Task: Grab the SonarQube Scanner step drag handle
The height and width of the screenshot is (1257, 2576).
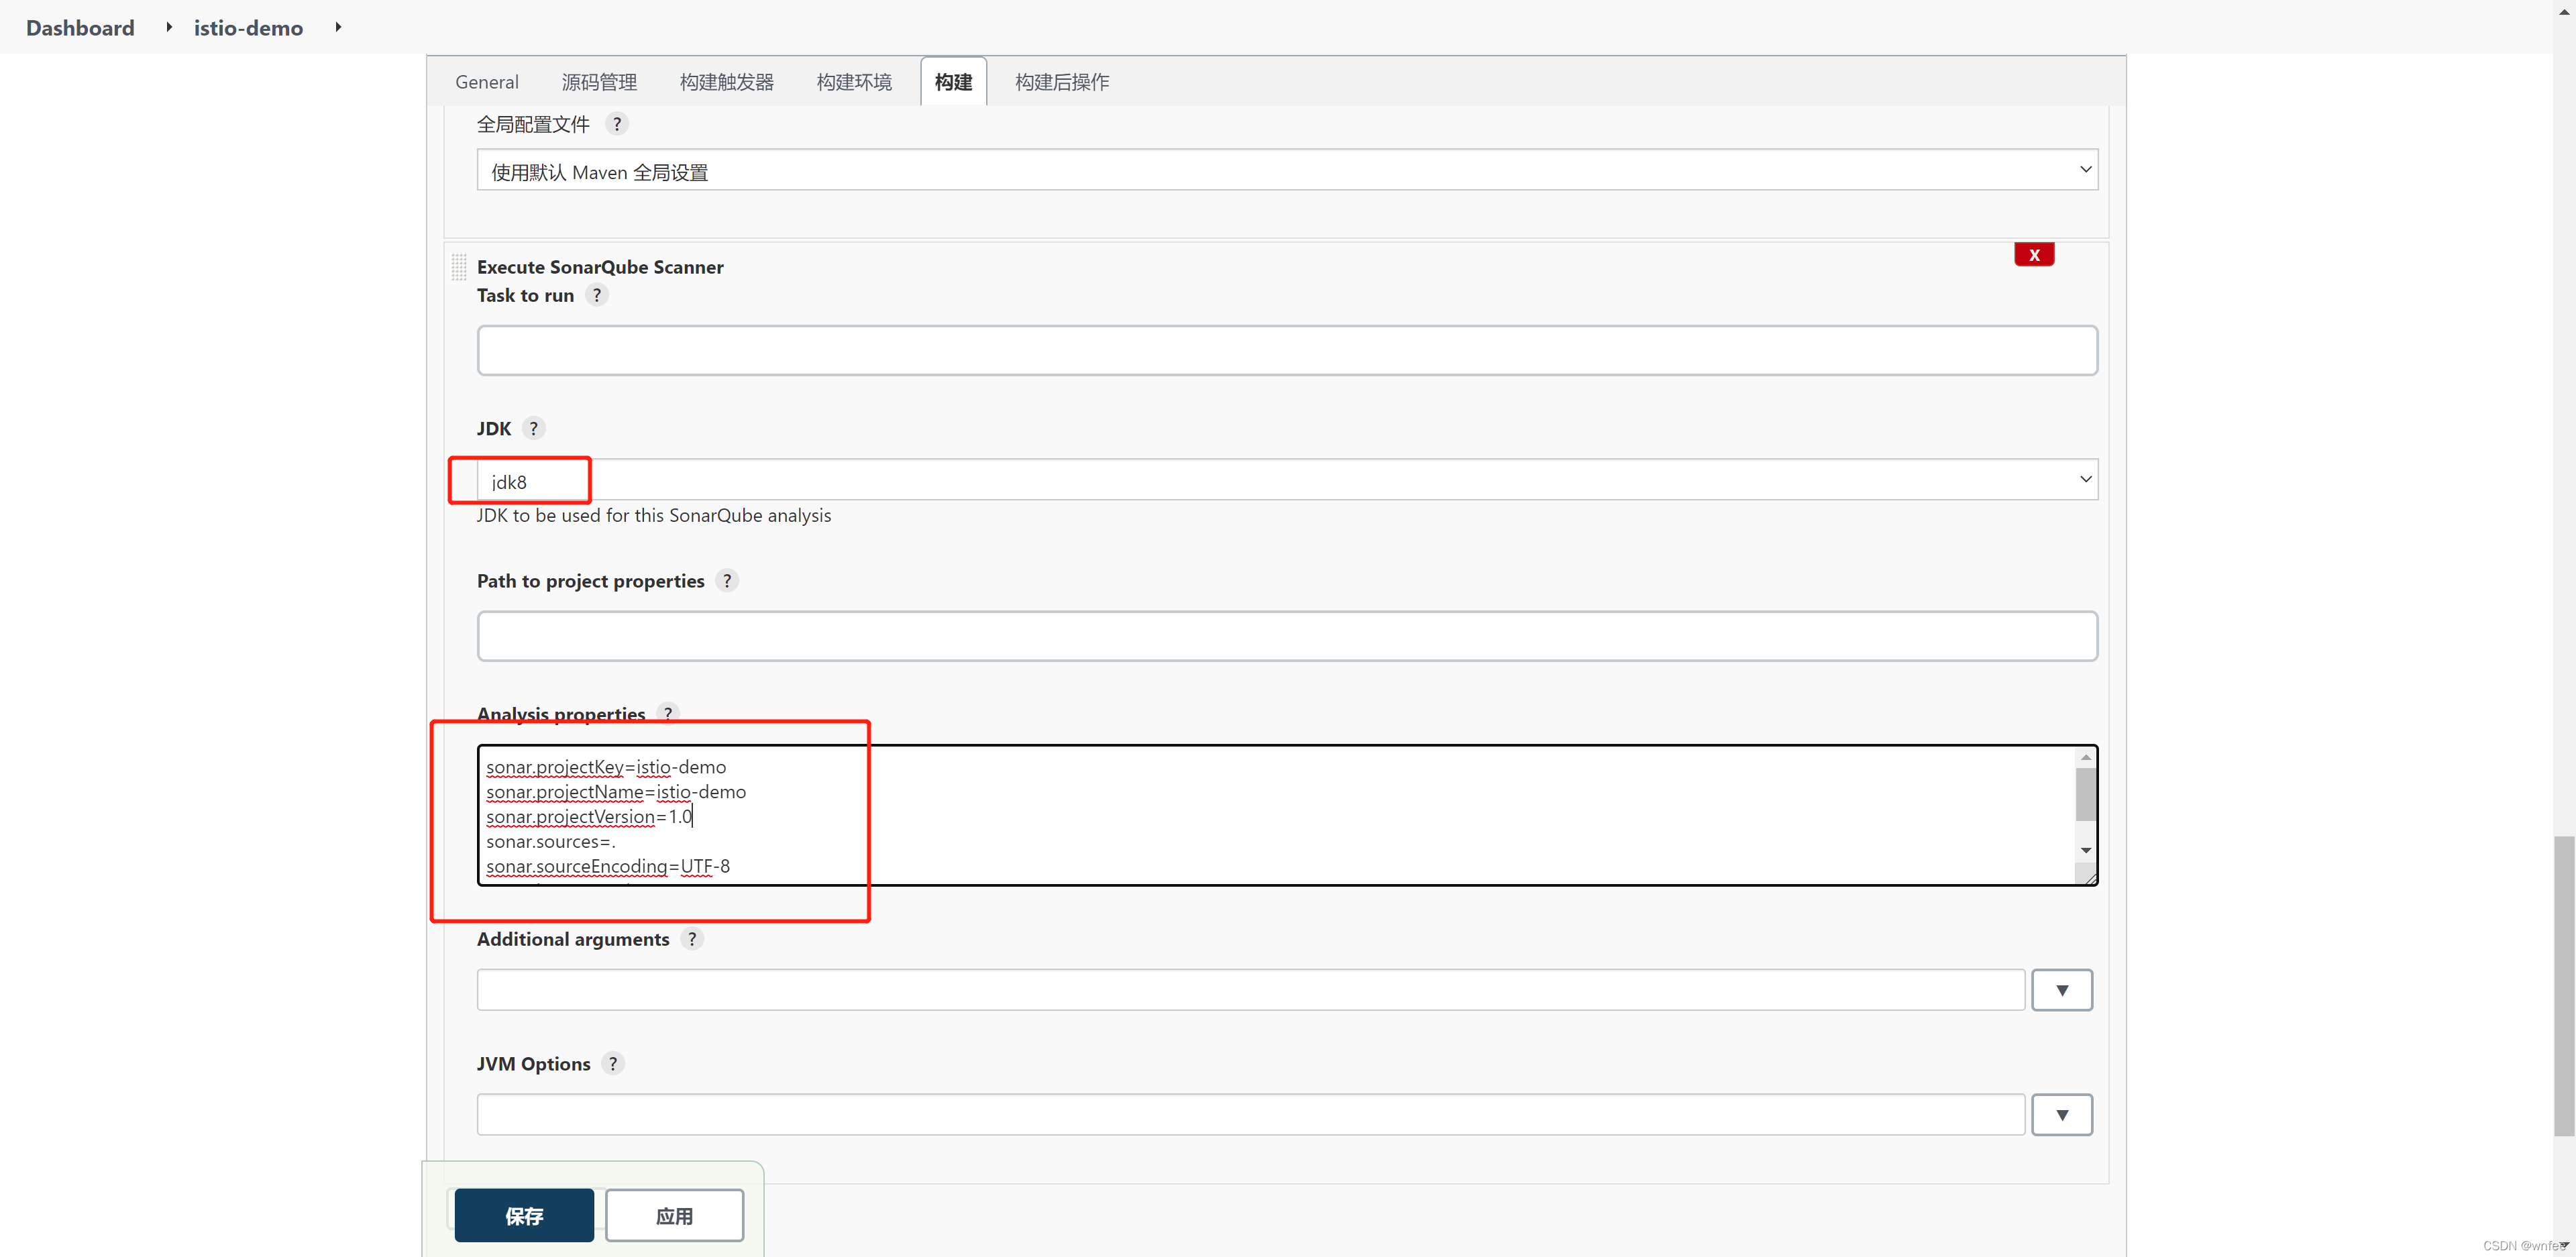Action: pyautogui.click(x=459, y=267)
